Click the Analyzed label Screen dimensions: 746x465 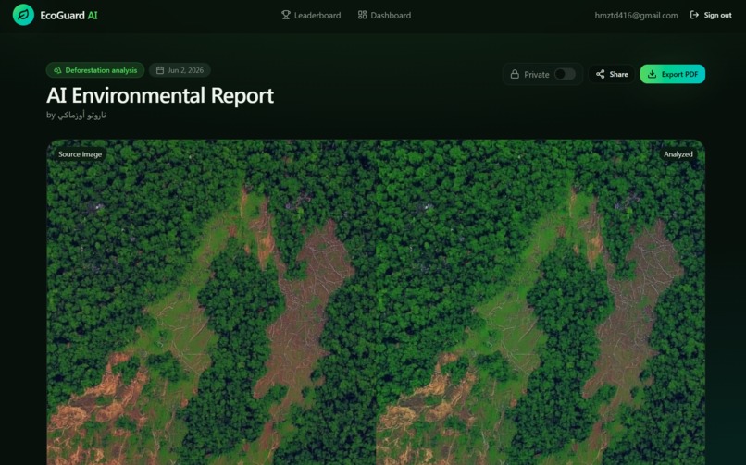(678, 154)
